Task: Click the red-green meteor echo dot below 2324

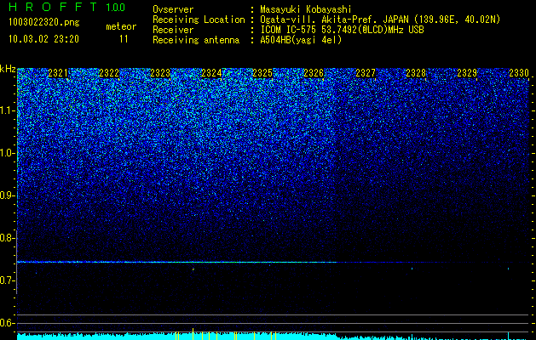Action: point(193,269)
